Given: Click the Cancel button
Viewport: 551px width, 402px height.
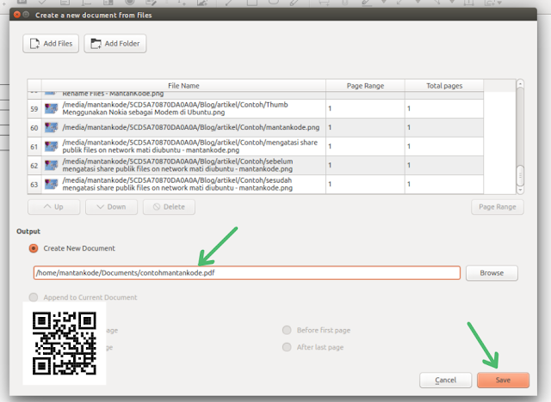Looking at the screenshot, I should (445, 381).
